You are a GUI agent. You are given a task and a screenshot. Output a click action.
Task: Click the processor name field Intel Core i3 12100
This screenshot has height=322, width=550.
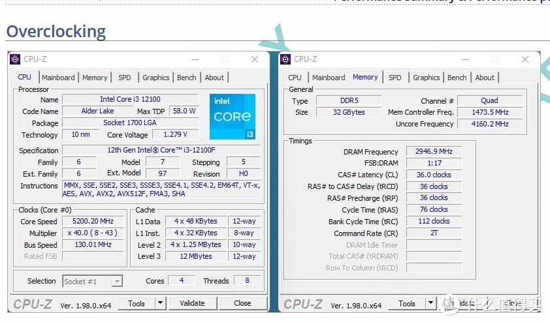(x=130, y=99)
